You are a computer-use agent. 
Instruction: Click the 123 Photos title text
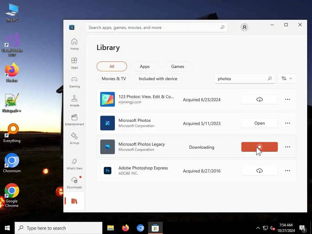[x=146, y=97]
